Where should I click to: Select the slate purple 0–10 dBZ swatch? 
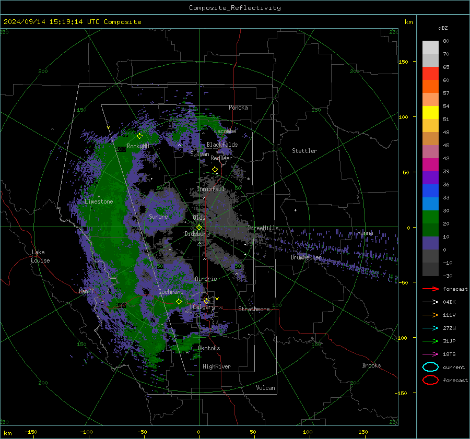pos(430,243)
